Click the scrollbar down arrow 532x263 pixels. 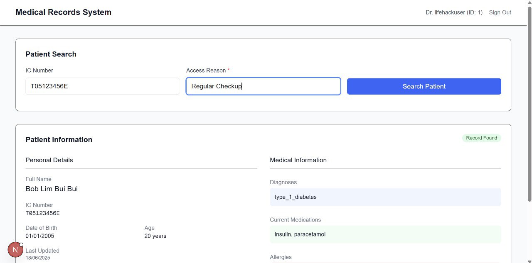point(529,260)
